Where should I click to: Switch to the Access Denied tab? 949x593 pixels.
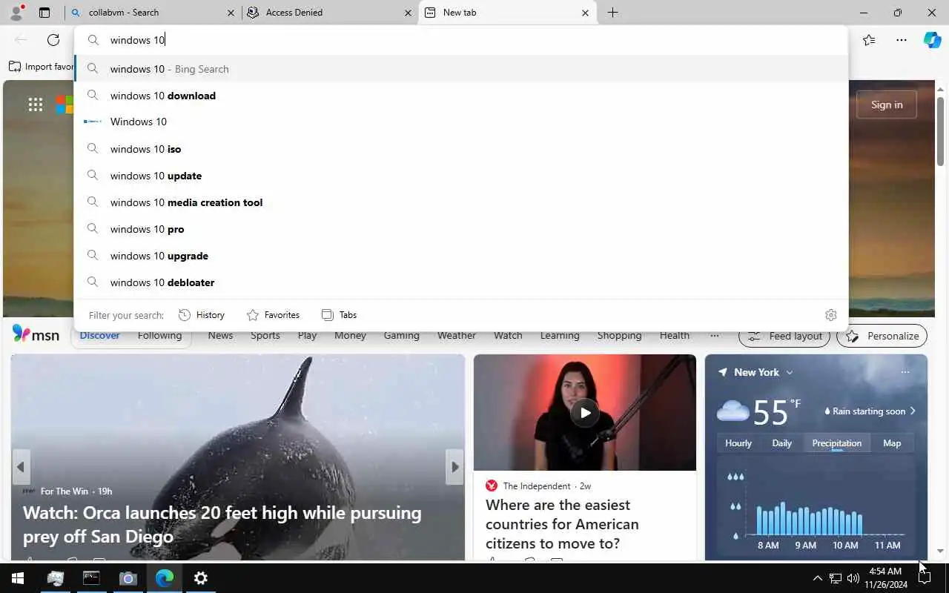click(331, 13)
